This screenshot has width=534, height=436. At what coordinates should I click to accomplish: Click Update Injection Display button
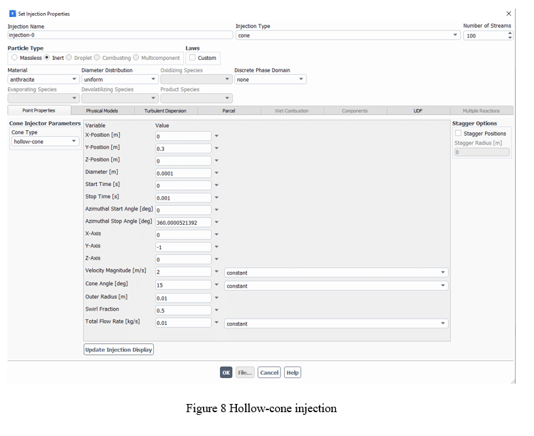point(119,349)
